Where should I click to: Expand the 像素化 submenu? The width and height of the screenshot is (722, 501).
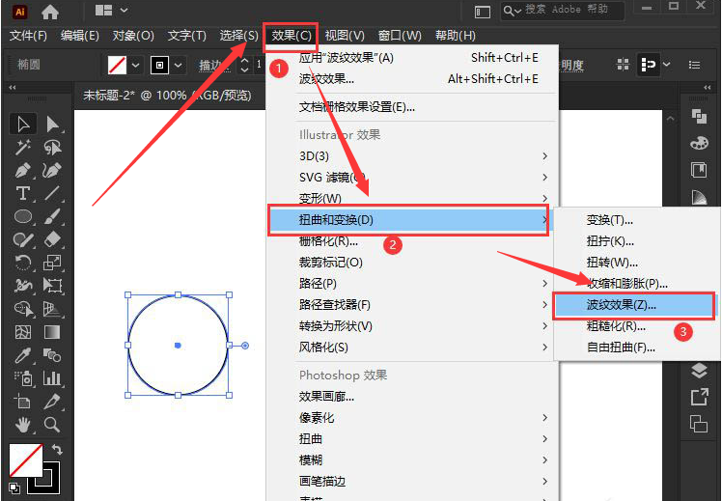544,418
